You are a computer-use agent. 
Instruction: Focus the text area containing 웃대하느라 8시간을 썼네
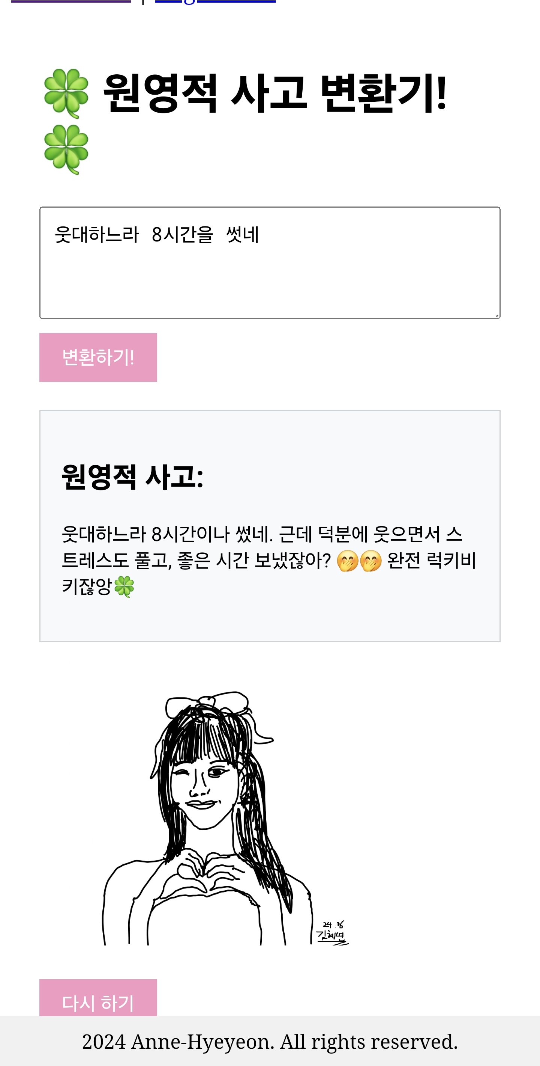coord(270,263)
